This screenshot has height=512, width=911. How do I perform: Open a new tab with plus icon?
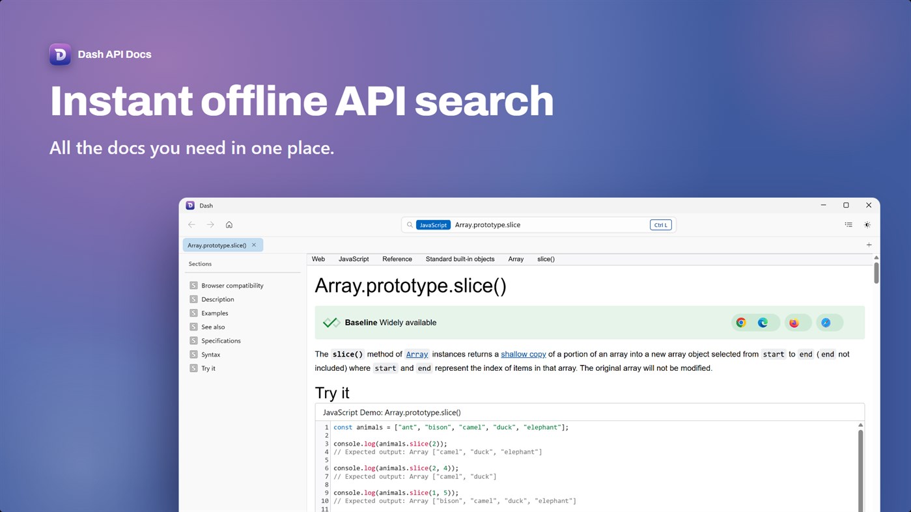pos(869,245)
